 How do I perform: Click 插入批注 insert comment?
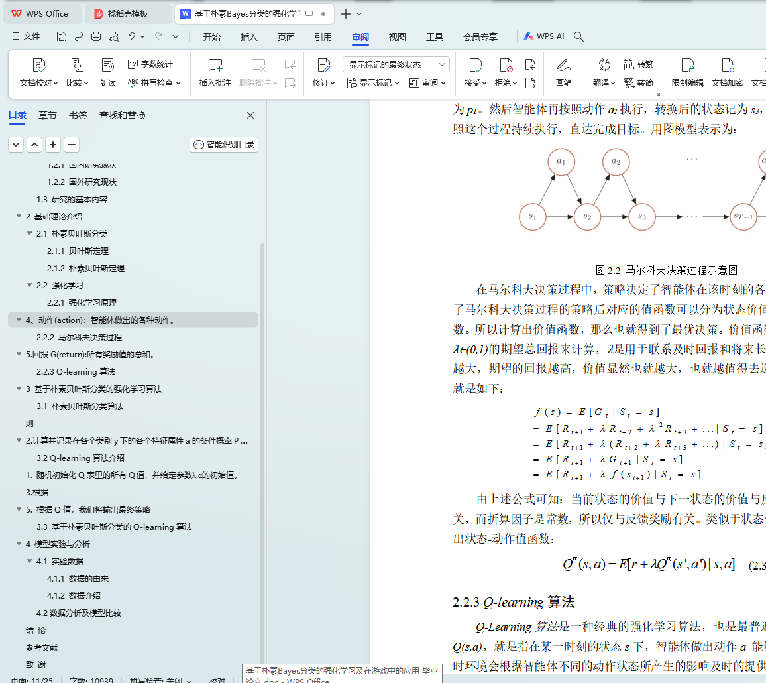coord(215,72)
